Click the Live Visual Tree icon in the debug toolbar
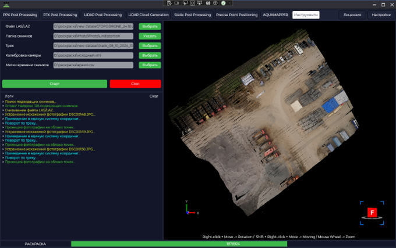Viewport: 396px width, 248px height. [169, 3]
